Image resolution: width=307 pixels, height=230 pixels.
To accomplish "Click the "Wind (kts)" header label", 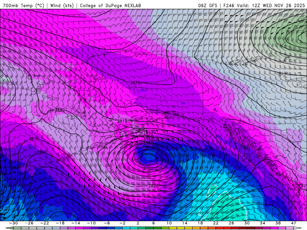I will click(62, 5).
